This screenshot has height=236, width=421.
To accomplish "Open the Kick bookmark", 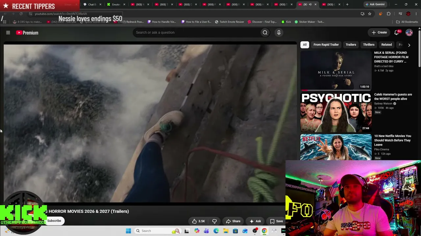I will (x=286, y=22).
